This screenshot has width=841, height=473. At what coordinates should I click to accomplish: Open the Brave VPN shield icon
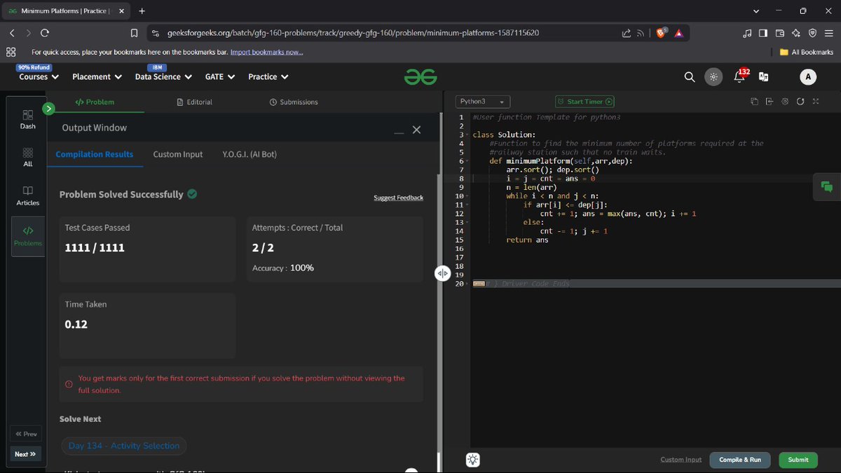click(x=812, y=33)
